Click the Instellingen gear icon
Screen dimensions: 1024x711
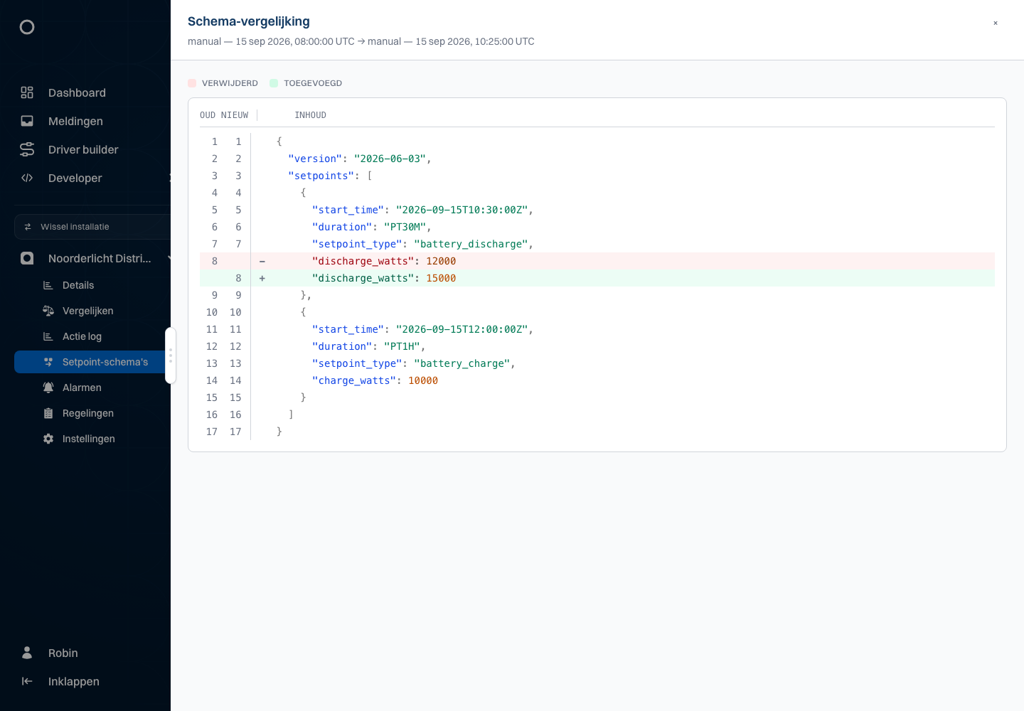[48, 439]
